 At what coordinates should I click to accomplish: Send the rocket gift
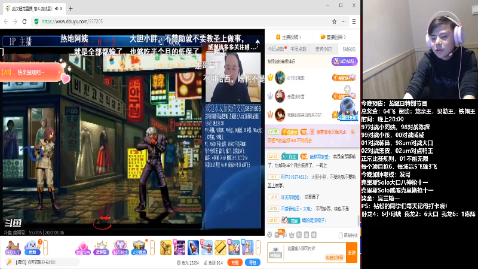click(x=193, y=247)
